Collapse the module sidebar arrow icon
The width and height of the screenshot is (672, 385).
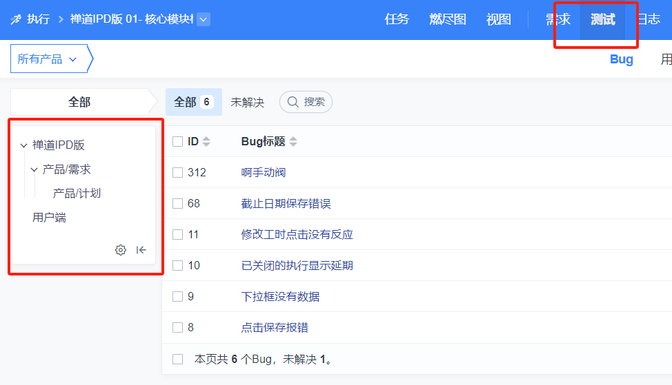click(141, 250)
